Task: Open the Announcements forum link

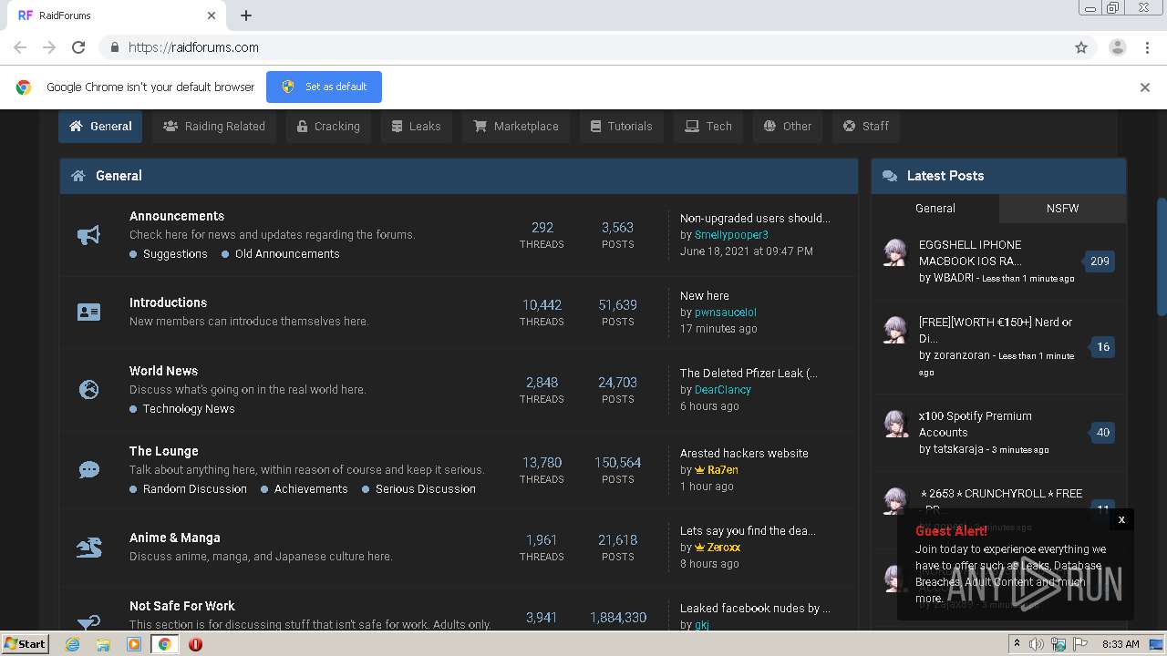Action: (177, 216)
